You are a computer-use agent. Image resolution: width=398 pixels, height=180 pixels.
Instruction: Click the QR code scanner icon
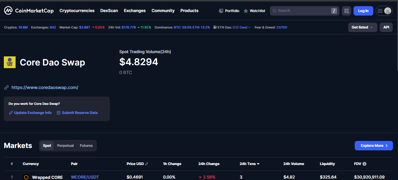[346, 11]
